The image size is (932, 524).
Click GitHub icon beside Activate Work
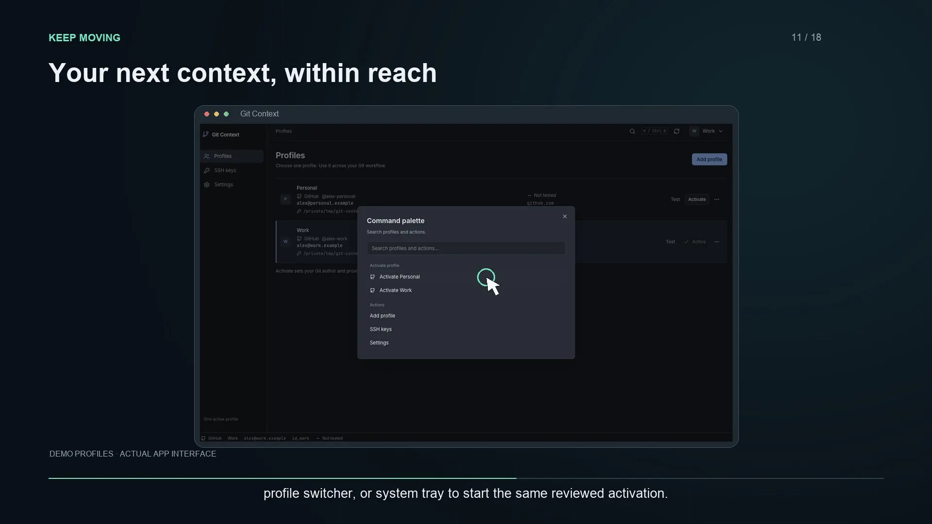(x=372, y=291)
